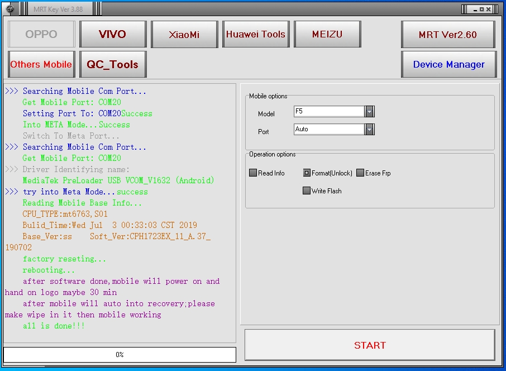Launch QC_Tools
This screenshot has width=506, height=371.
(x=113, y=64)
